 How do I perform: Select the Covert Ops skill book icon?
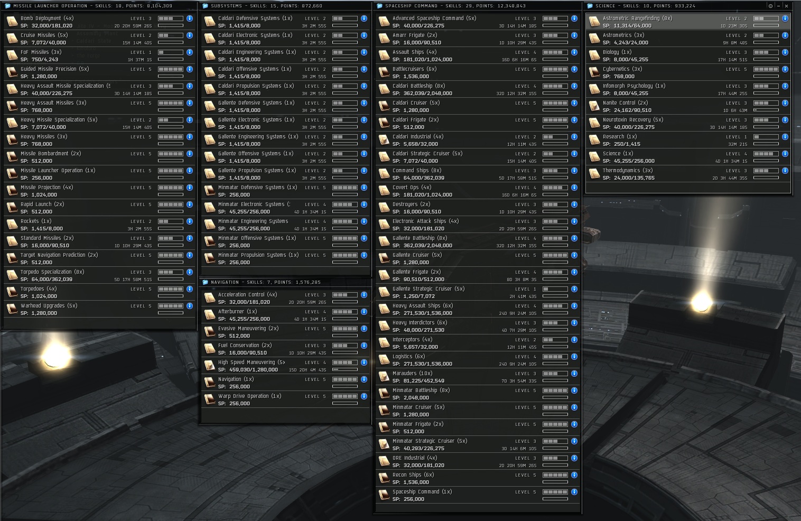point(384,191)
